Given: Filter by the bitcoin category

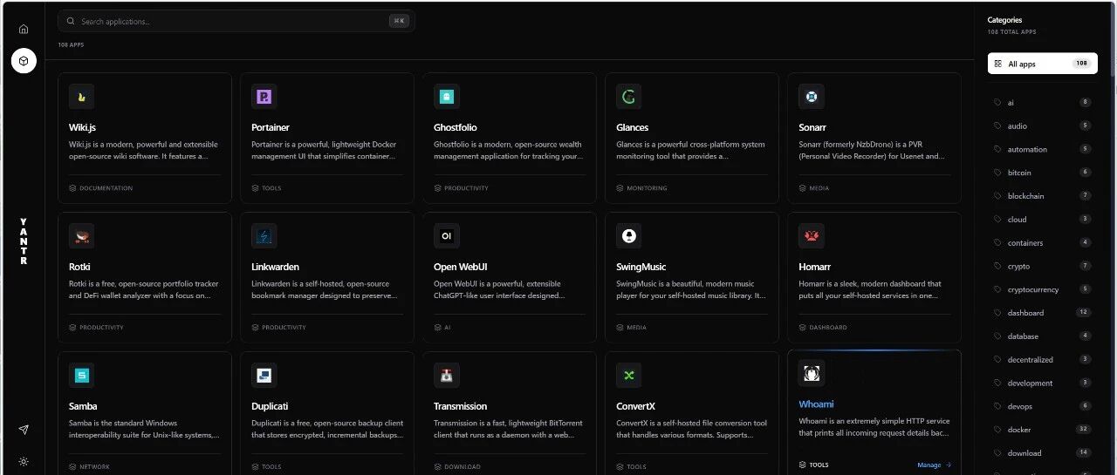Looking at the screenshot, I should (x=1042, y=173).
